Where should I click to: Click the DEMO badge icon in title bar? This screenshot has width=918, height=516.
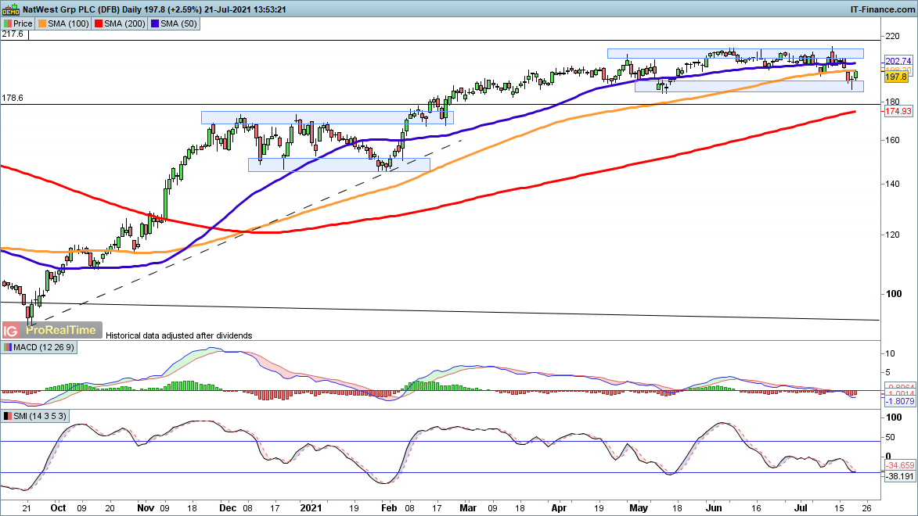tap(10, 9)
